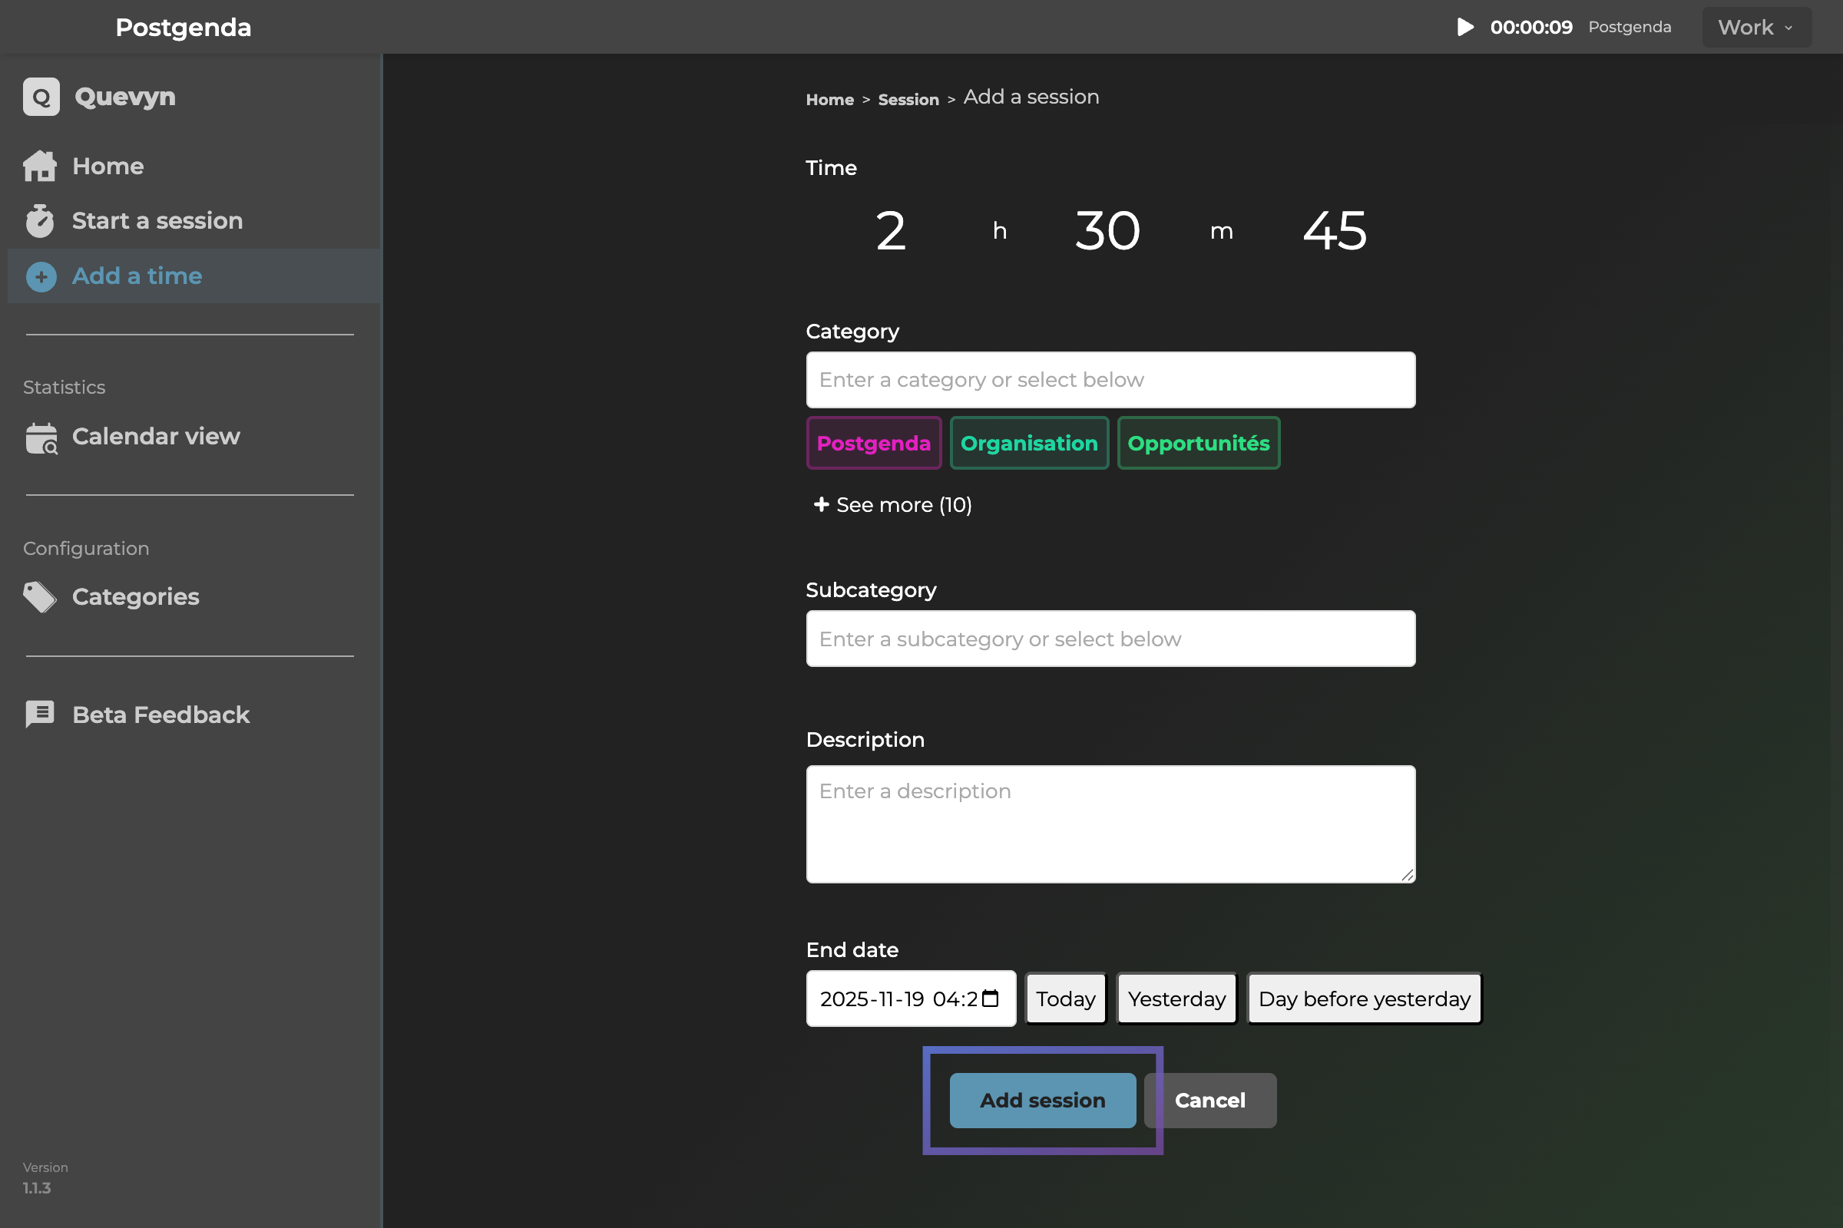The height and width of the screenshot is (1228, 1843).
Task: Click the Categories tag icon
Action: 40,597
